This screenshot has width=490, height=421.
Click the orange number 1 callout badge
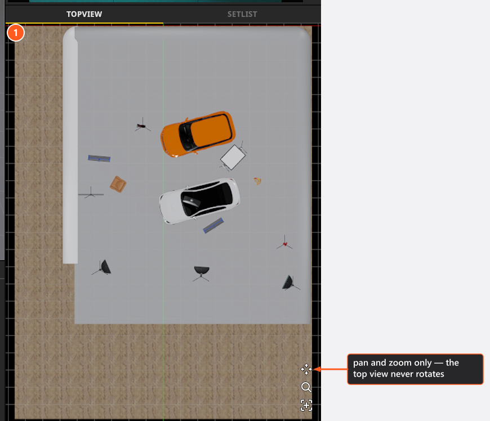tap(16, 33)
